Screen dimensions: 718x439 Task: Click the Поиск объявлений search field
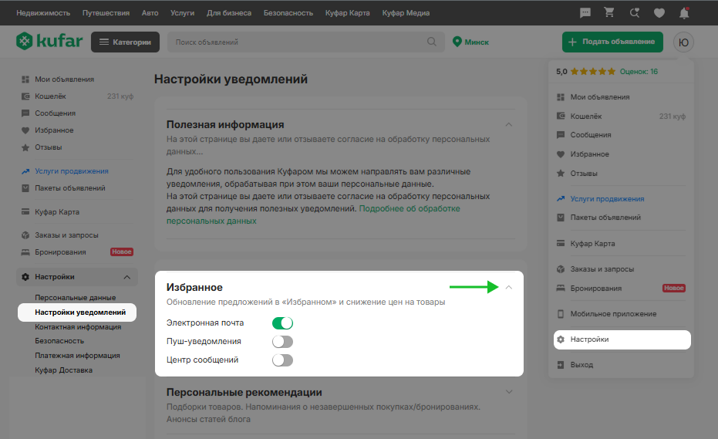pos(305,42)
